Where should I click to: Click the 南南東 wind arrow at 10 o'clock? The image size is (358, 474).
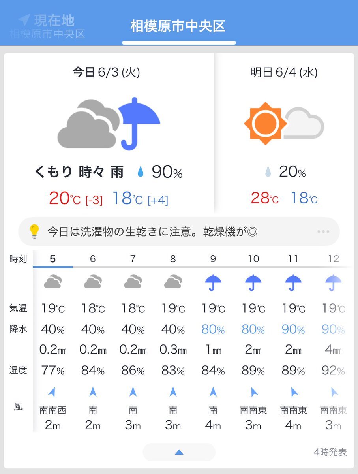pos(253,392)
